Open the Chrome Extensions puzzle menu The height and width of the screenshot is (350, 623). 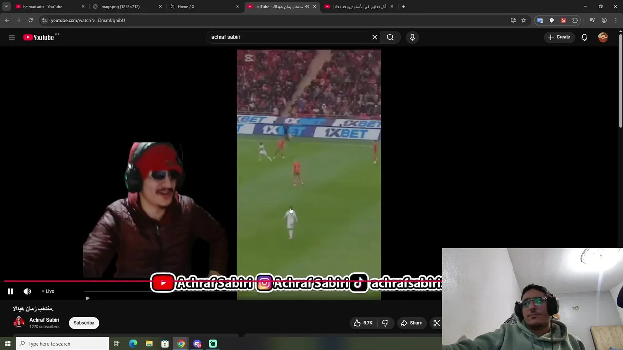point(575,20)
